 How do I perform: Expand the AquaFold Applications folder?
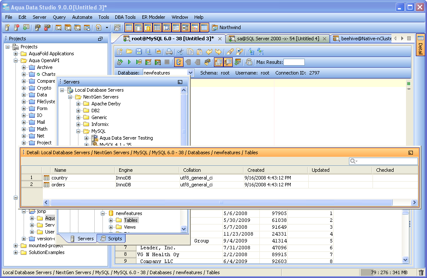(x=16, y=54)
